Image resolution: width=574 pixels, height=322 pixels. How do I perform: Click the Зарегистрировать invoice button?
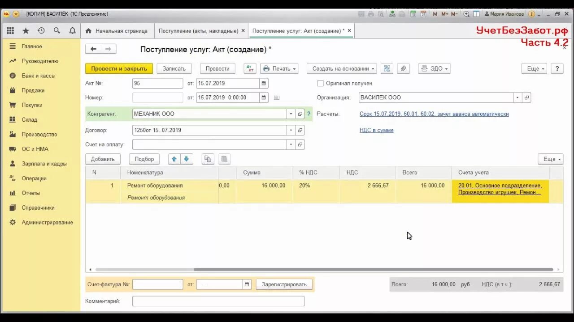(x=284, y=284)
